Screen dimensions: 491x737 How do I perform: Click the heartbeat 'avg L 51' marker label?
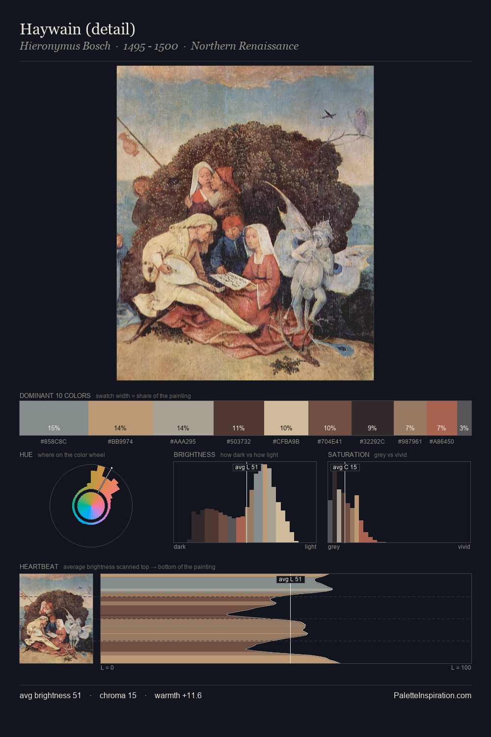(290, 579)
